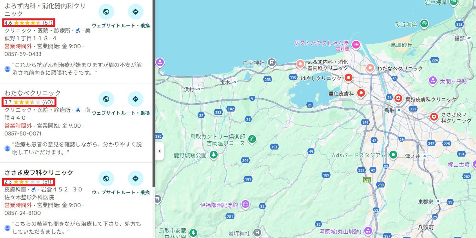Select Axisバードスタジアム stadium marker
The height and width of the screenshot is (238, 476).
393,155
